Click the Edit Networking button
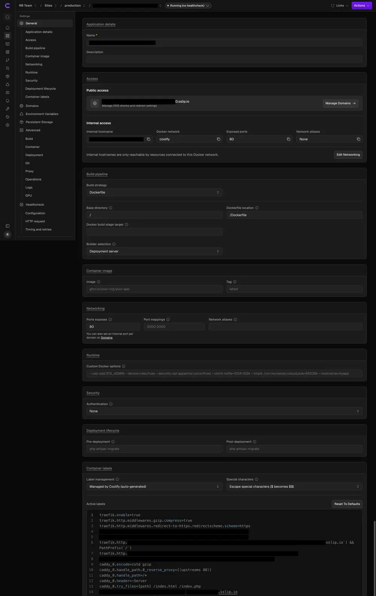Image resolution: width=376 pixels, height=596 pixels. tap(348, 155)
